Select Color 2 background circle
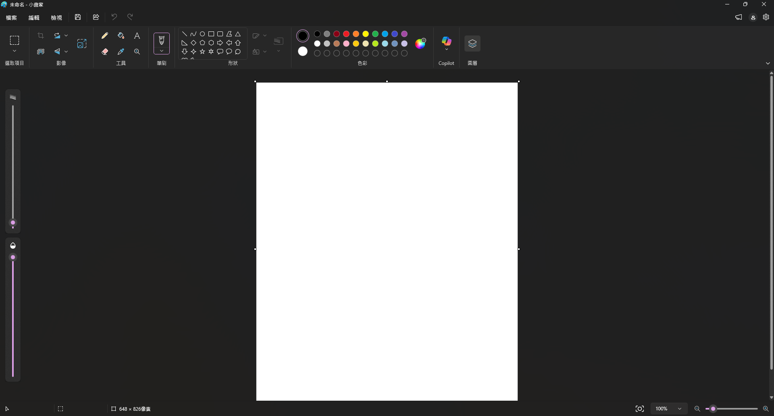The image size is (774, 416). pyautogui.click(x=303, y=52)
